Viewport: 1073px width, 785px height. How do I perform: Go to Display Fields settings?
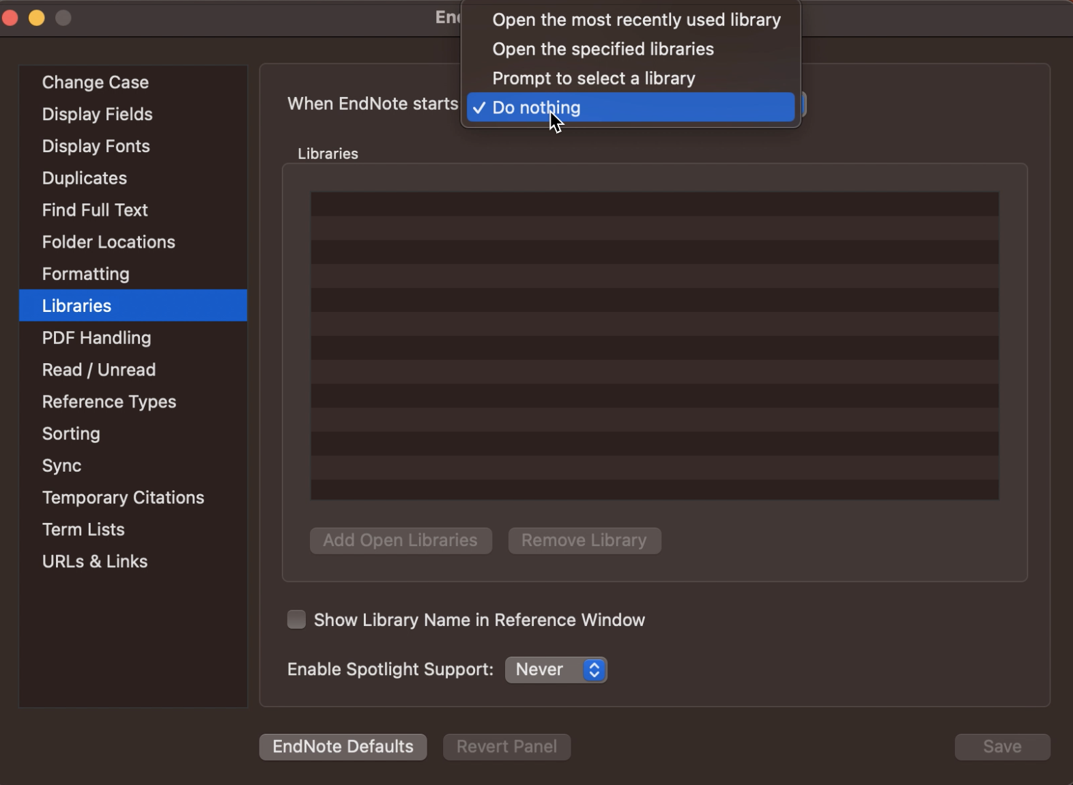[x=97, y=114]
